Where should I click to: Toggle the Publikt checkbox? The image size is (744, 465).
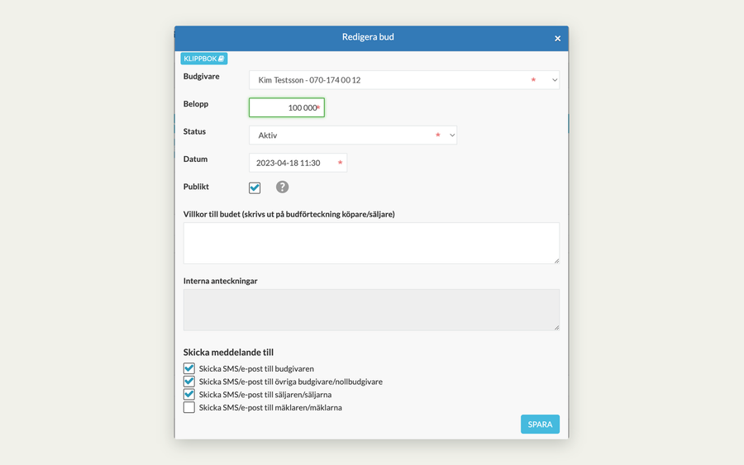pyautogui.click(x=255, y=187)
